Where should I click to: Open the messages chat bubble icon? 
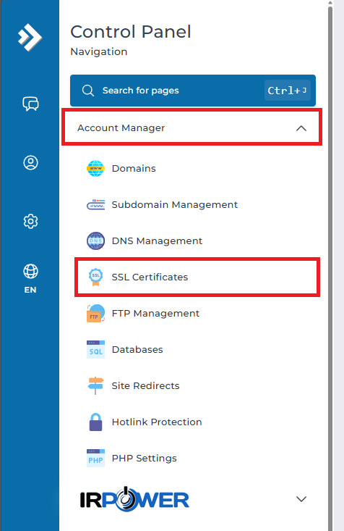click(x=30, y=104)
